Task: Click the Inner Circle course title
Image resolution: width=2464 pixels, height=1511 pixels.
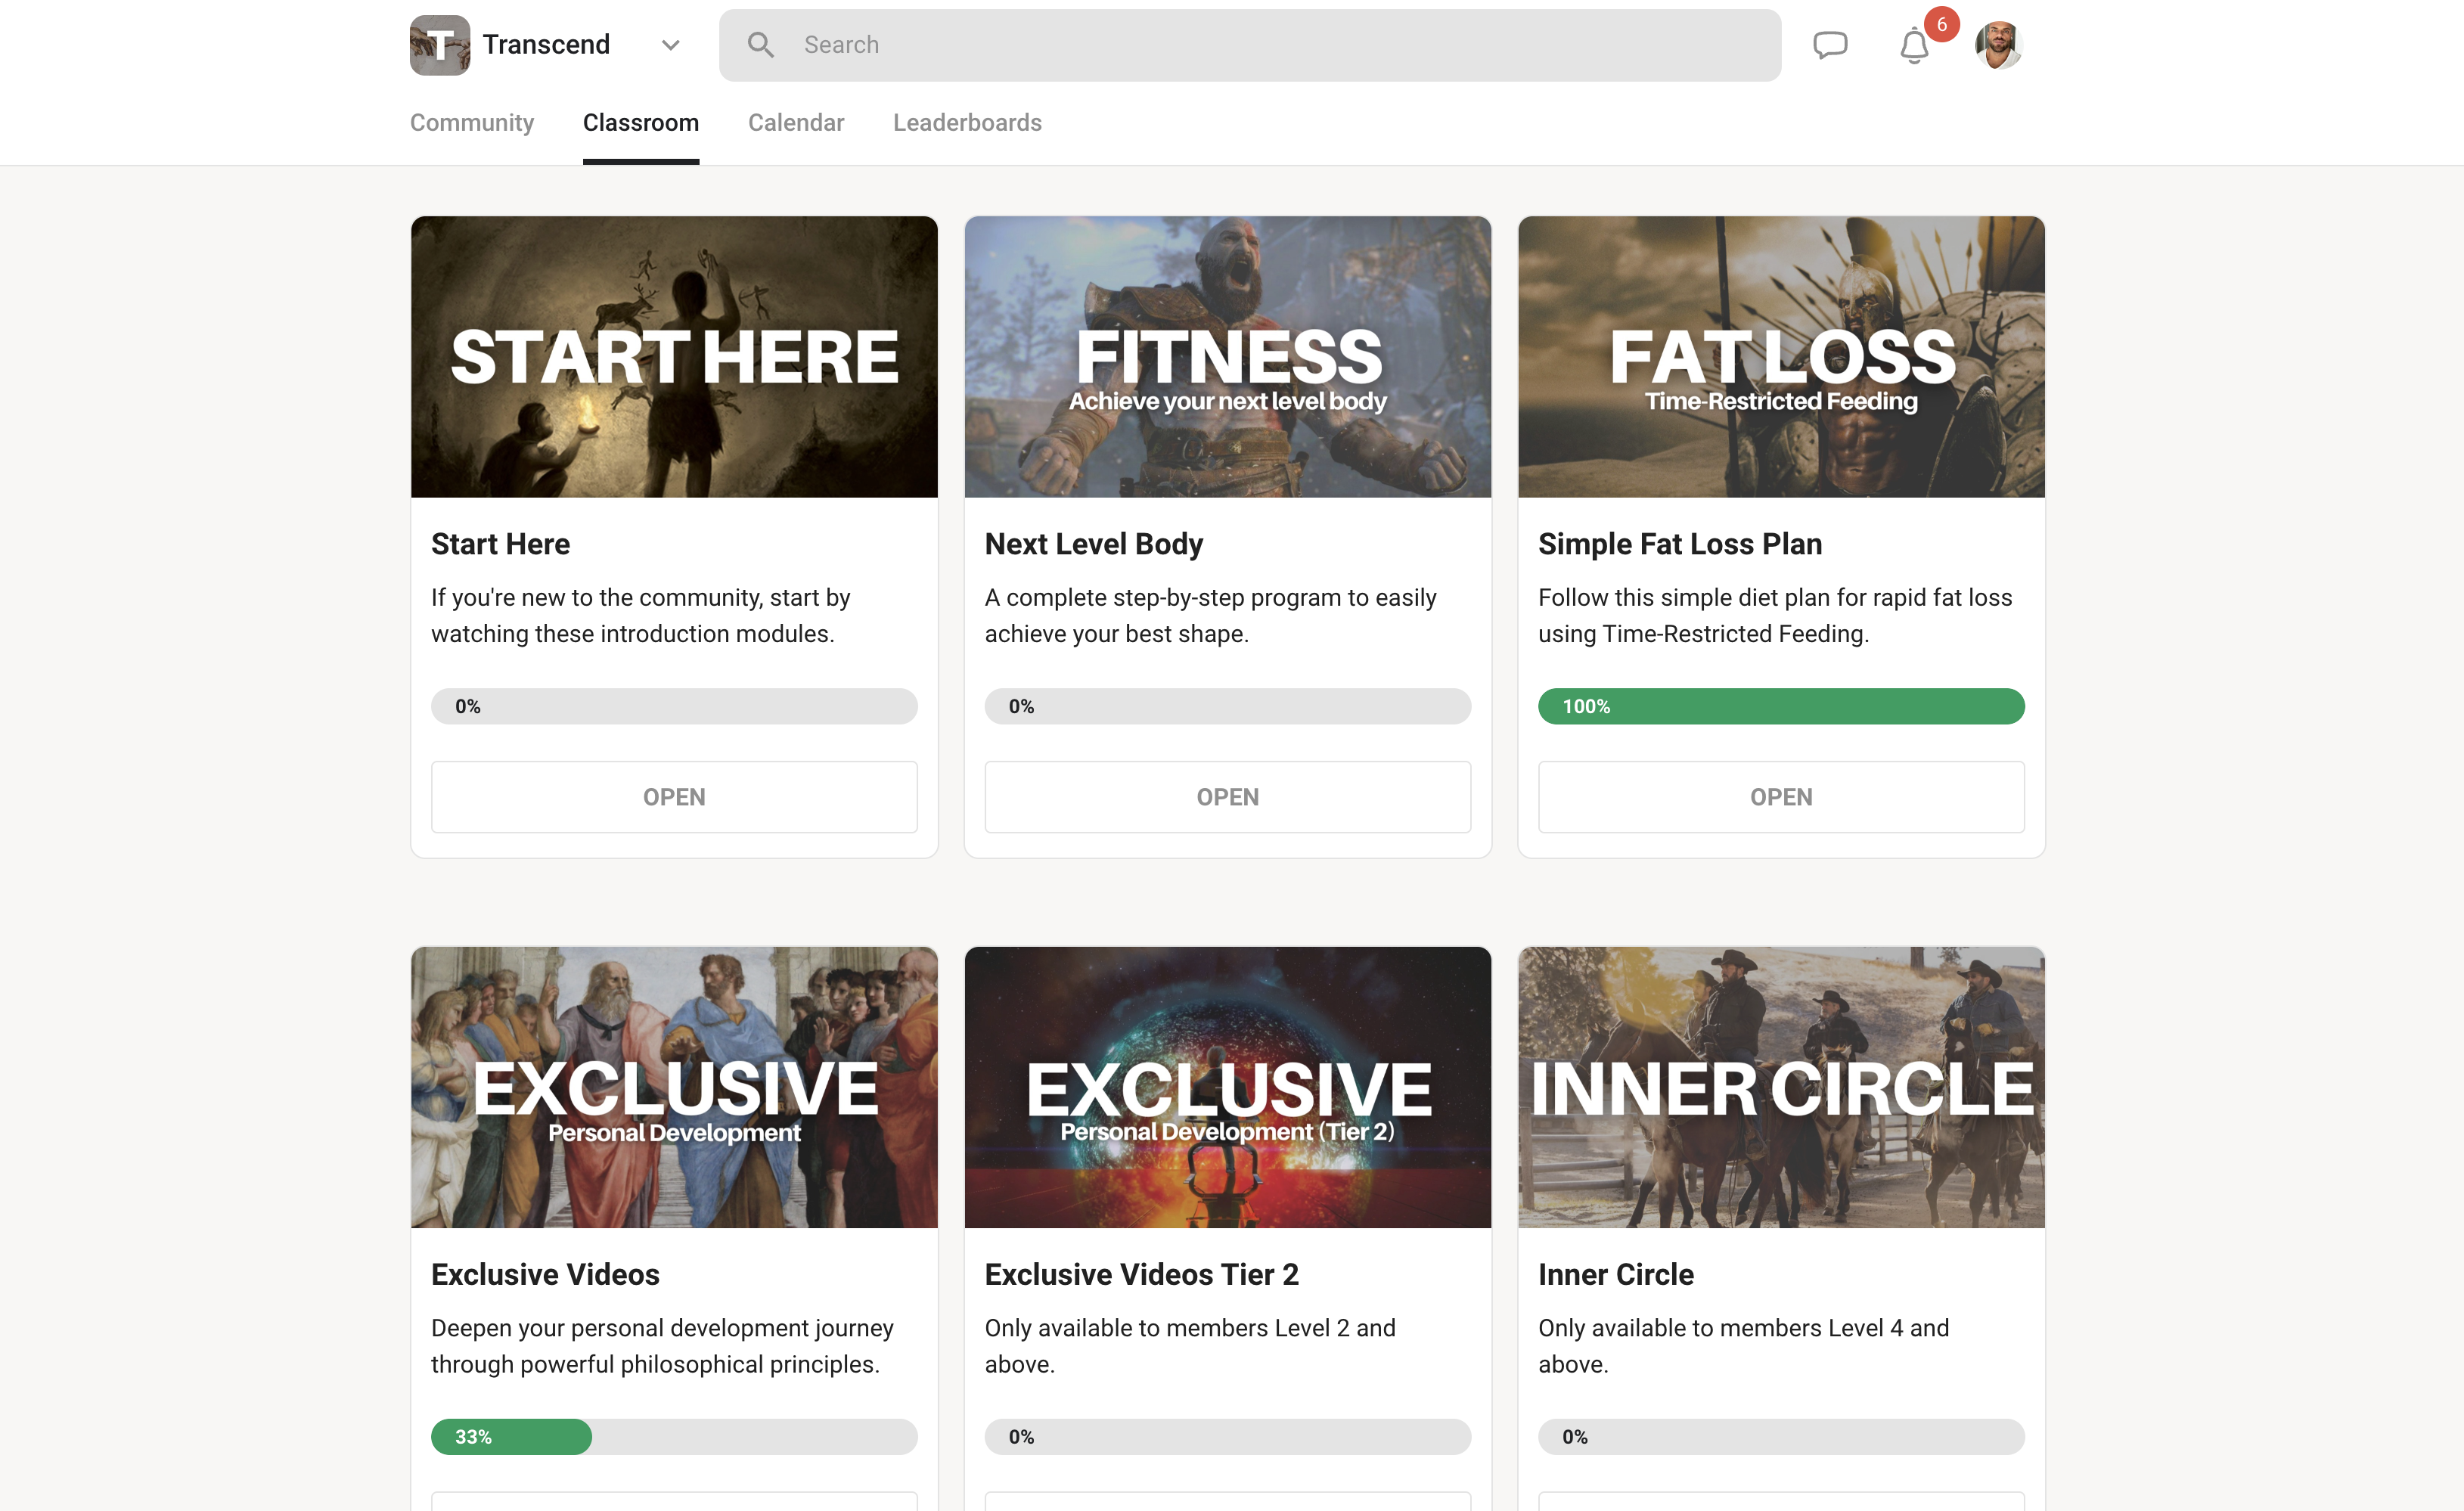Action: coord(1616,1275)
